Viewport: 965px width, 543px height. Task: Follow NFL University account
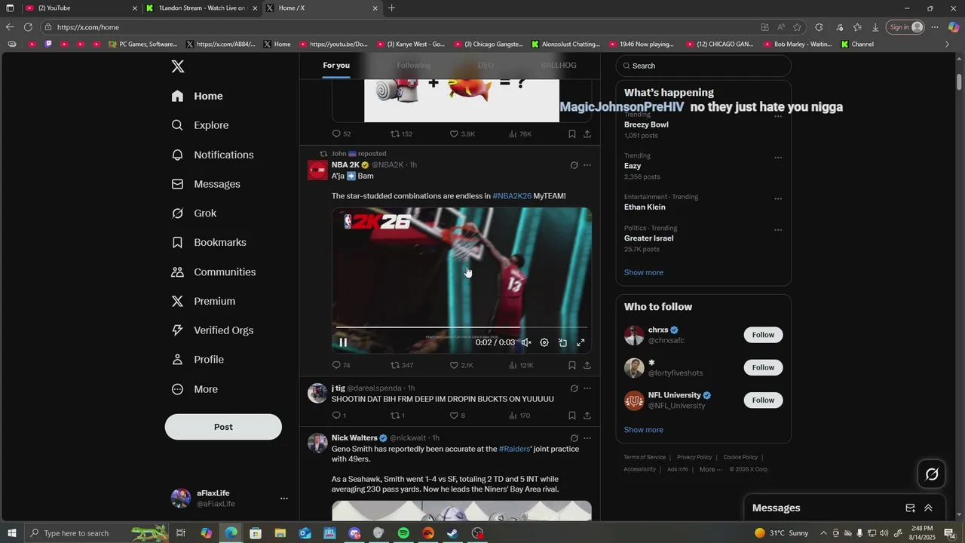(x=763, y=400)
